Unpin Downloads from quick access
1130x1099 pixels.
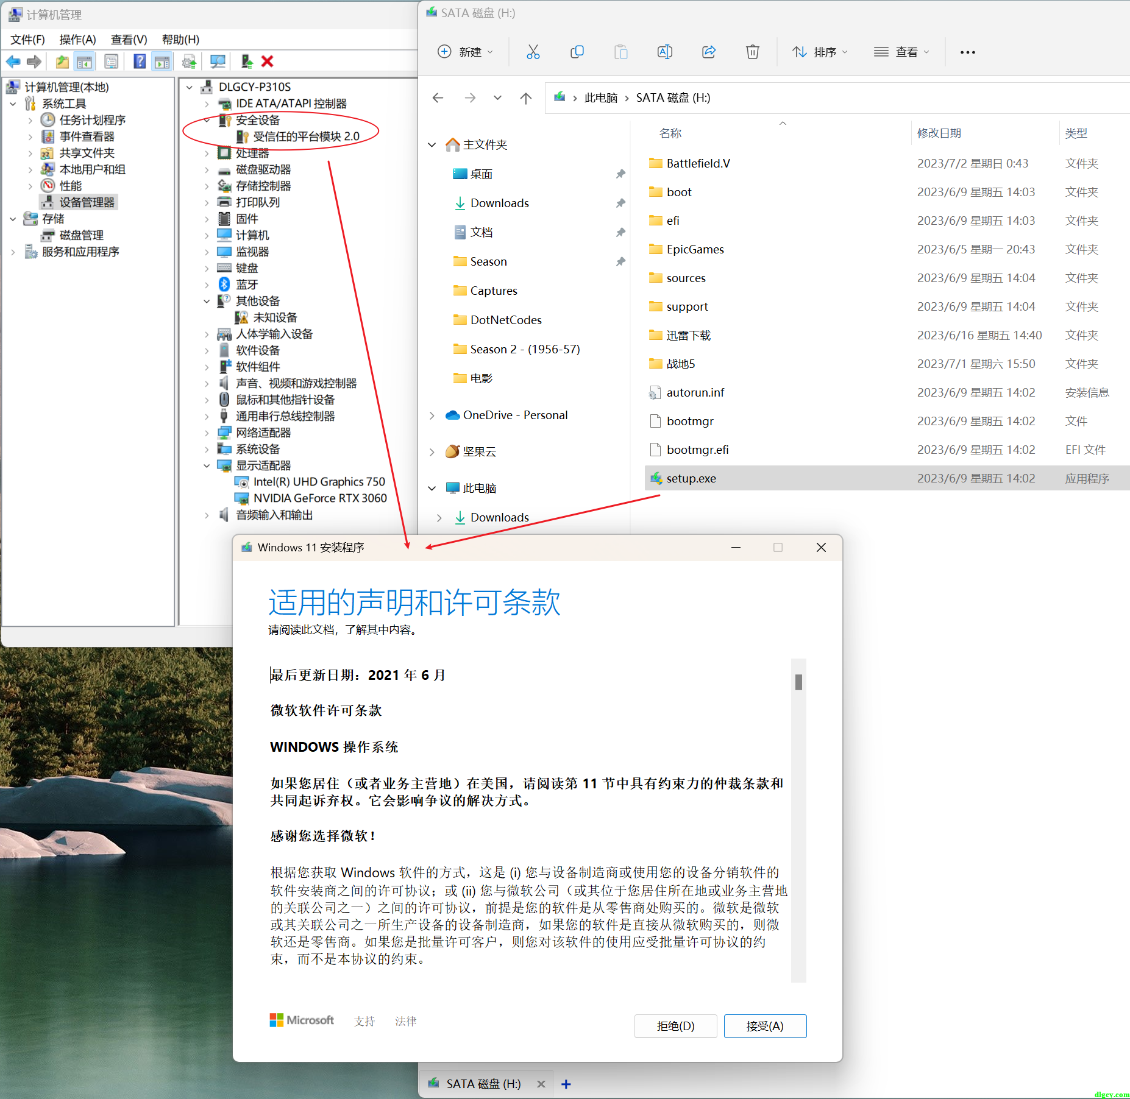[620, 203]
